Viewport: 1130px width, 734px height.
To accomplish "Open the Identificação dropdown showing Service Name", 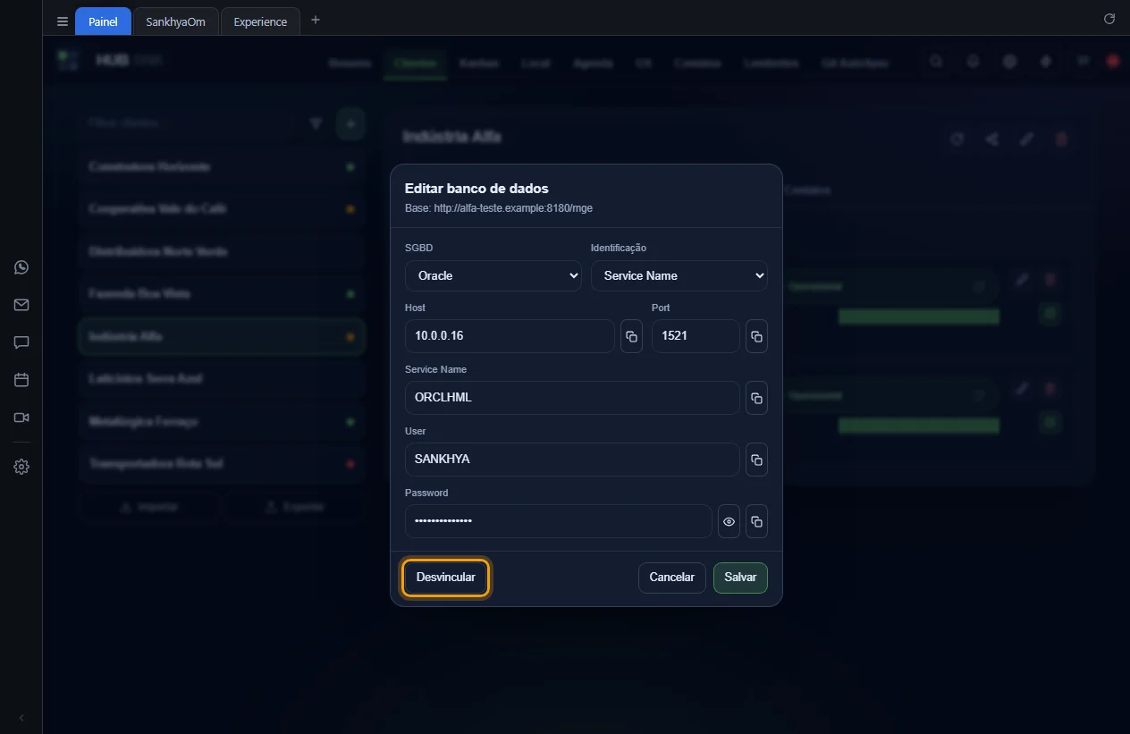I will point(679,275).
